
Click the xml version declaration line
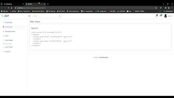tap(46, 32)
